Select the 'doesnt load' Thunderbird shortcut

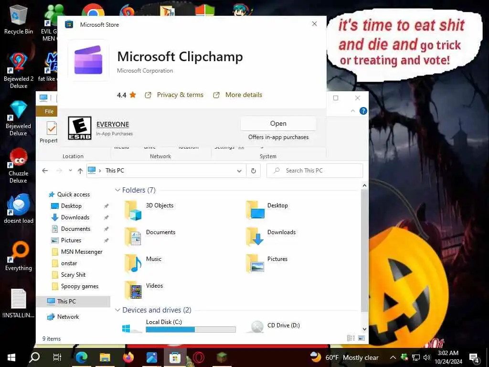(19, 208)
